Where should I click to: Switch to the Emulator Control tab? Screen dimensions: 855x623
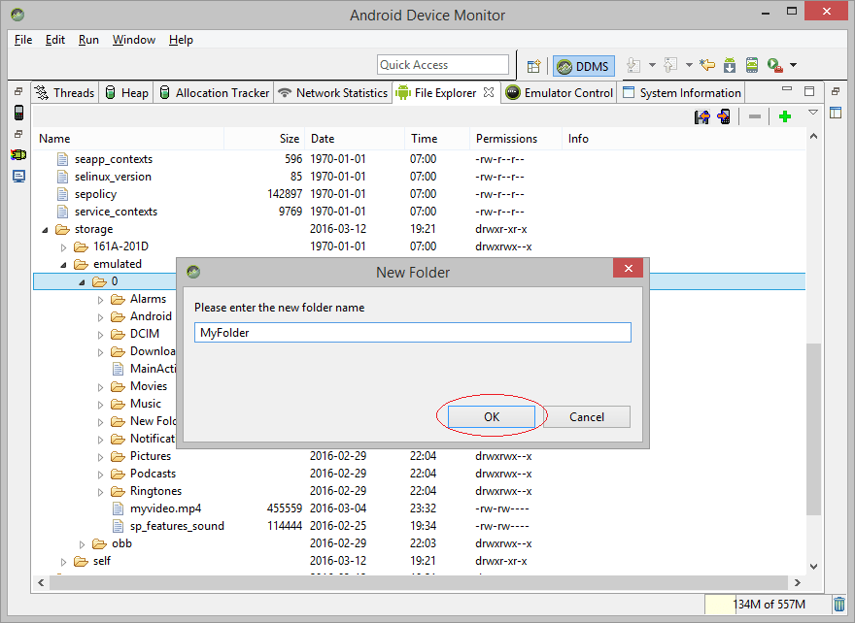pyautogui.click(x=559, y=92)
